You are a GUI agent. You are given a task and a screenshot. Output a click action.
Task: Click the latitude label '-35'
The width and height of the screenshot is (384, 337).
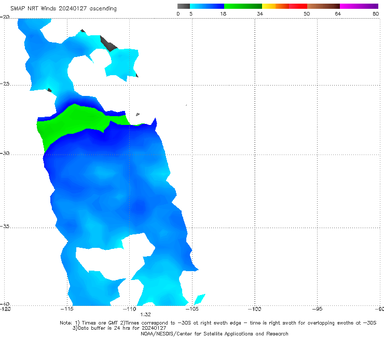pyautogui.click(x=5, y=226)
